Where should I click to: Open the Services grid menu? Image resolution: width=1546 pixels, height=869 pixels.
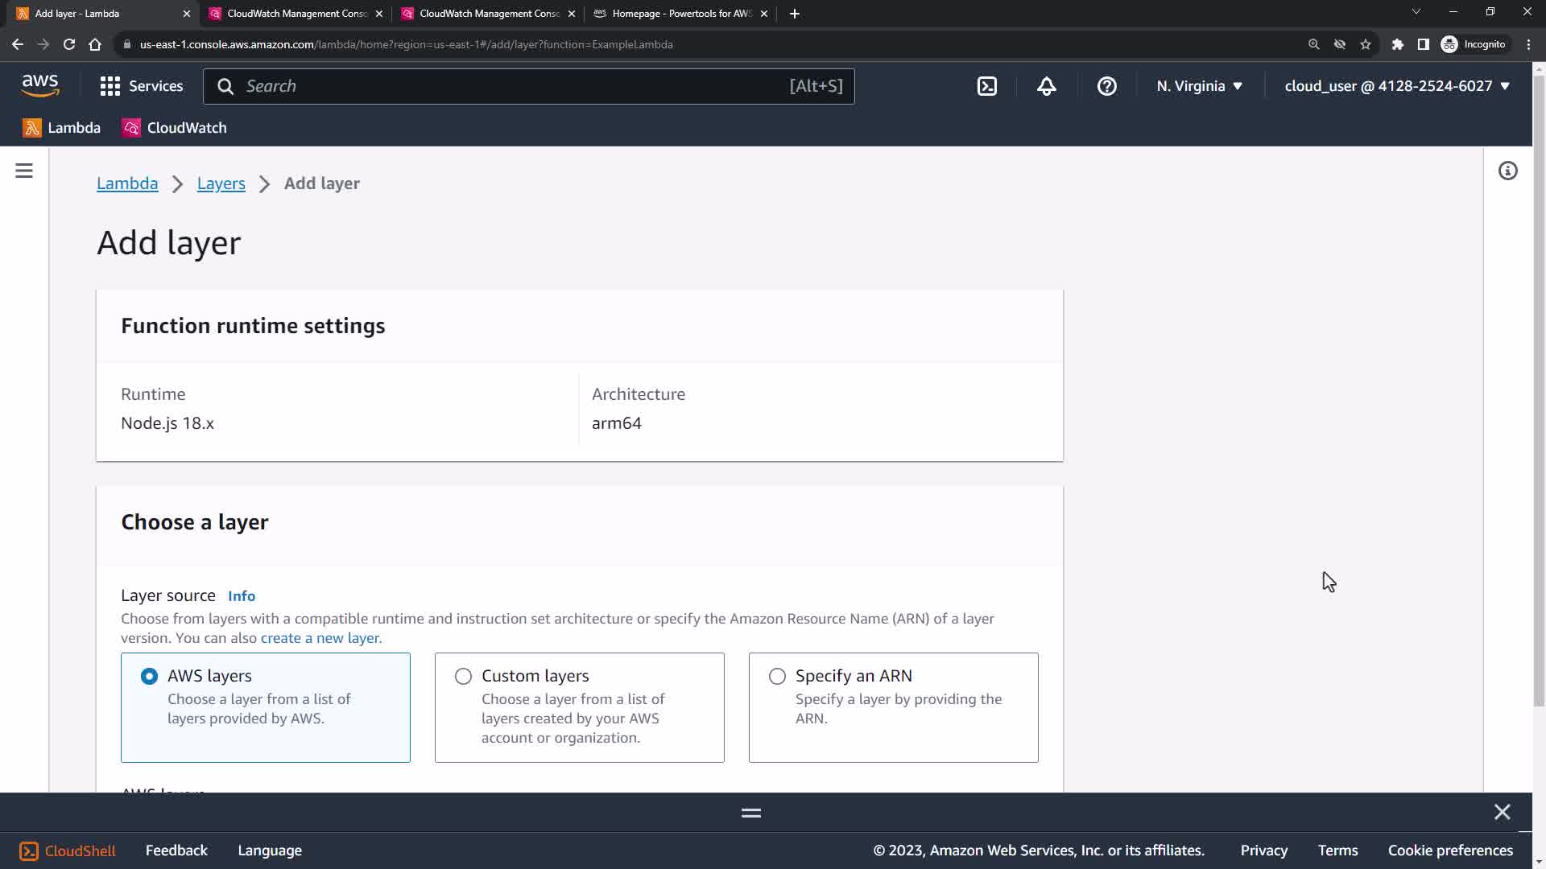tap(142, 86)
